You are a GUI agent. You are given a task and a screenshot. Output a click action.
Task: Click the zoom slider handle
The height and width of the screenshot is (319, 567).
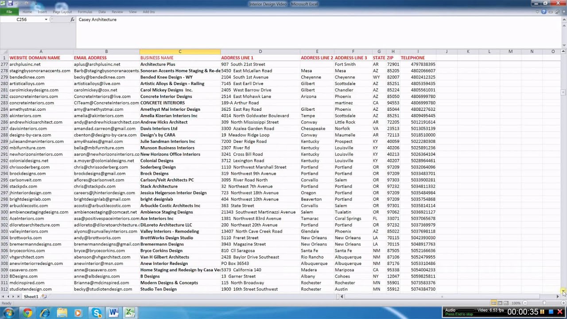(x=544, y=303)
